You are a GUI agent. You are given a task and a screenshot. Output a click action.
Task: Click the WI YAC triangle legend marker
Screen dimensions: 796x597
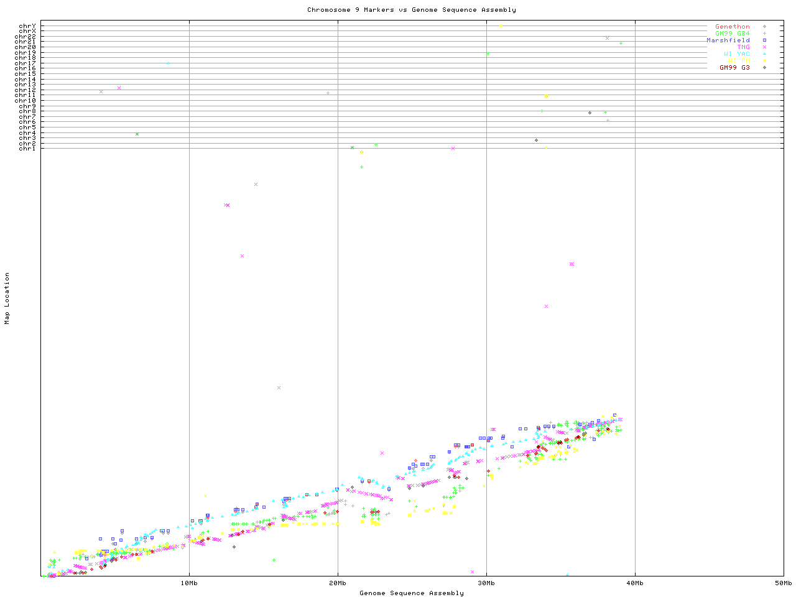point(764,54)
